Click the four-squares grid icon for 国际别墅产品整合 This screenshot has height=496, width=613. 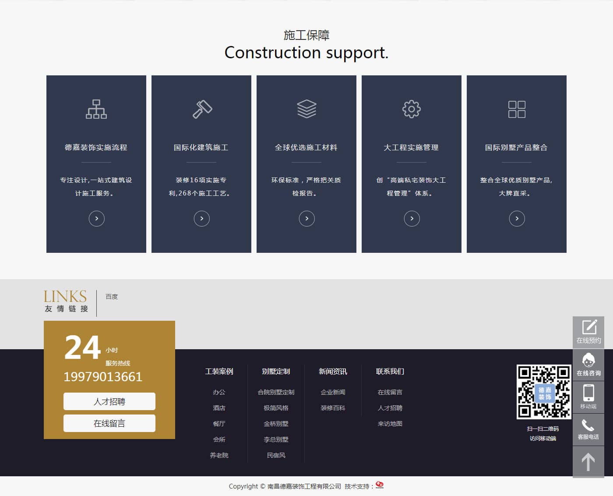(517, 109)
